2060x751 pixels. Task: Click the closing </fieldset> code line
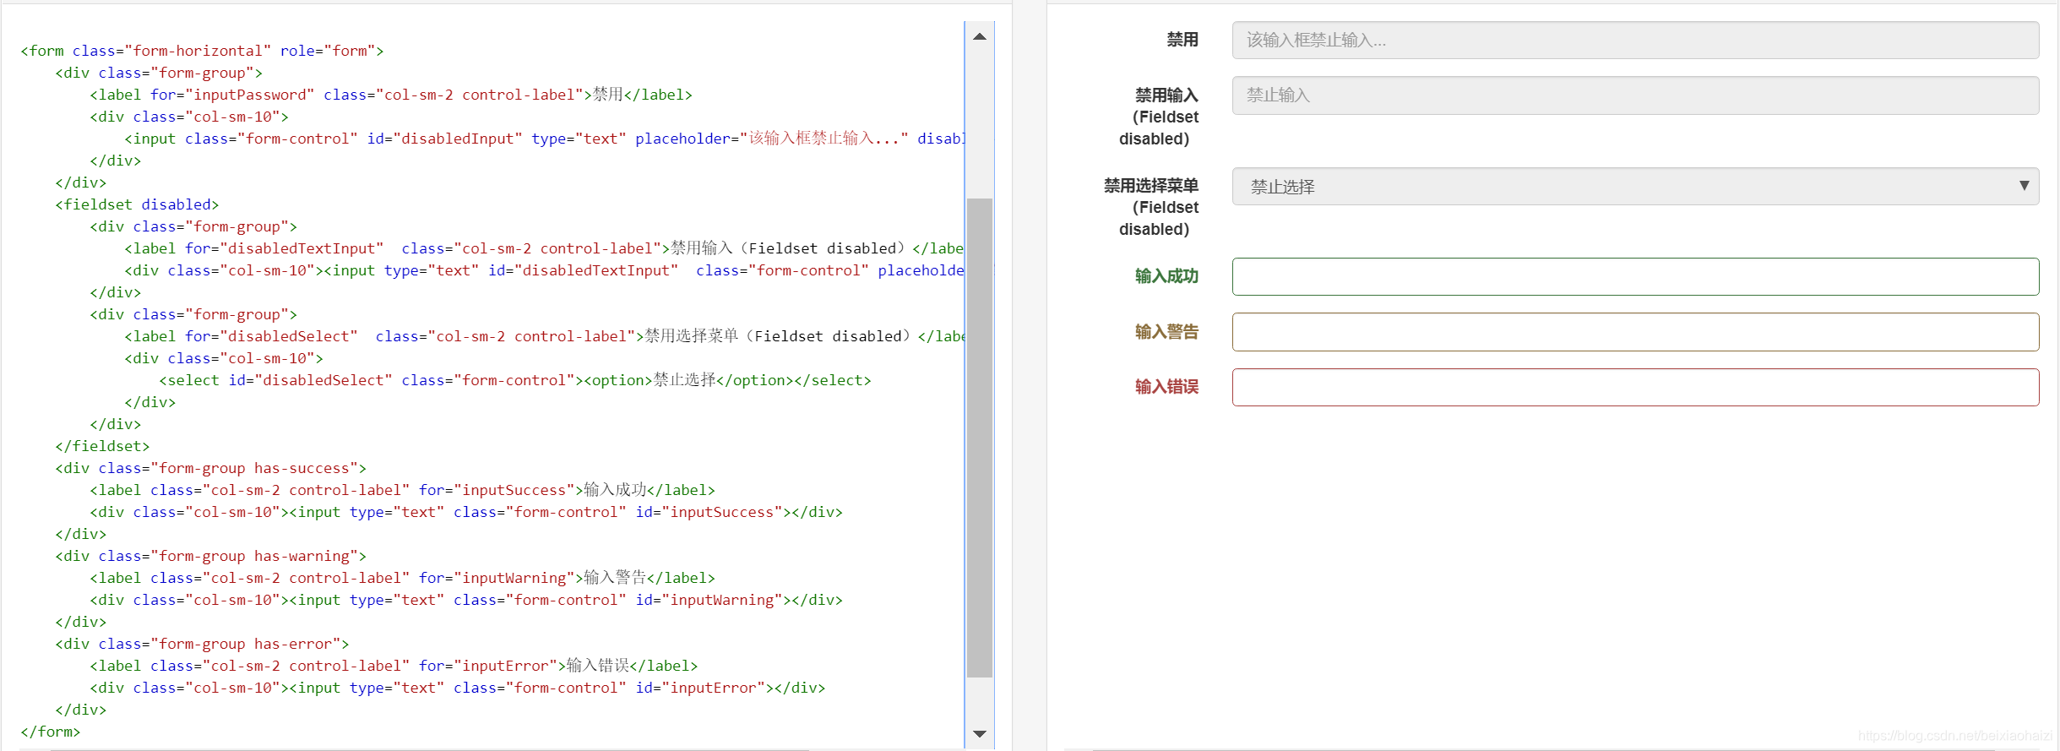(x=102, y=446)
